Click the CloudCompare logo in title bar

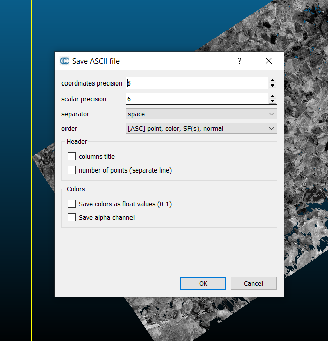click(64, 61)
